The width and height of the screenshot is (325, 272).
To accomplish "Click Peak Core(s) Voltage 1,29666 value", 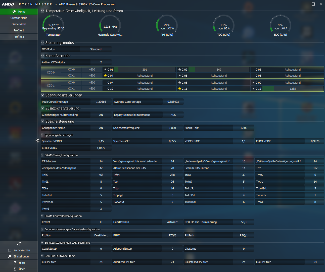I will click(101, 102).
